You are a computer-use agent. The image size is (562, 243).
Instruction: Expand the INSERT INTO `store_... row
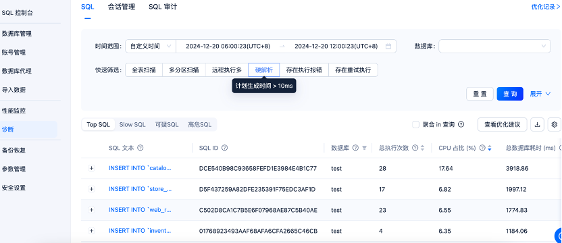[x=91, y=189]
